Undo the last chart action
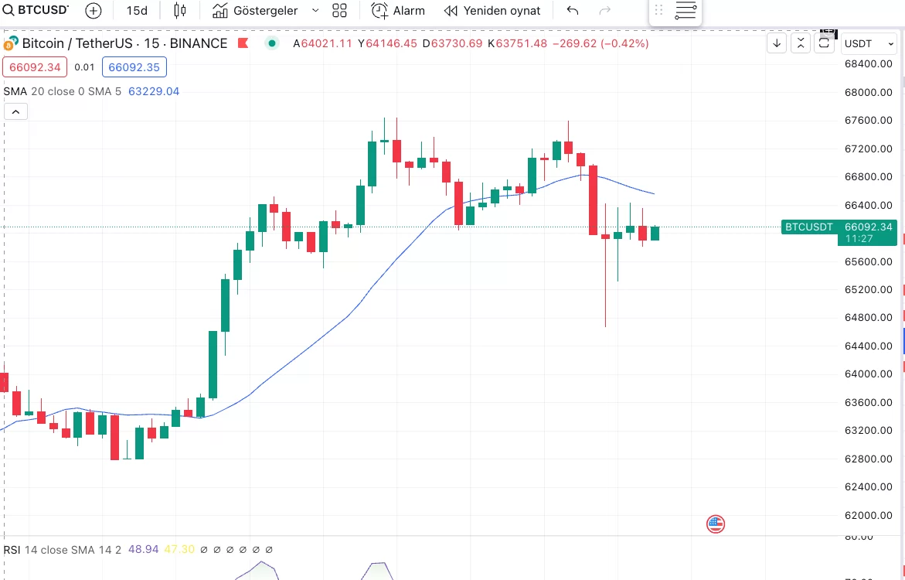This screenshot has height=580, width=905. [x=573, y=11]
